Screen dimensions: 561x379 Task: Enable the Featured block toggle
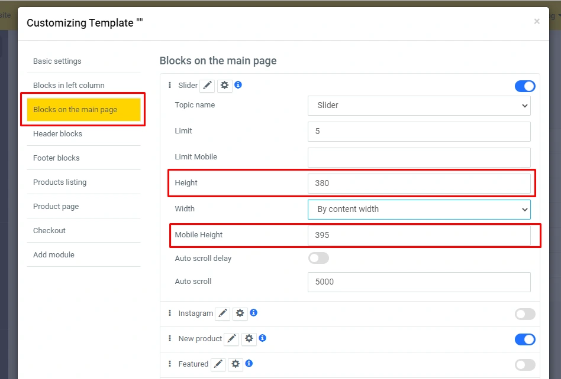point(525,365)
